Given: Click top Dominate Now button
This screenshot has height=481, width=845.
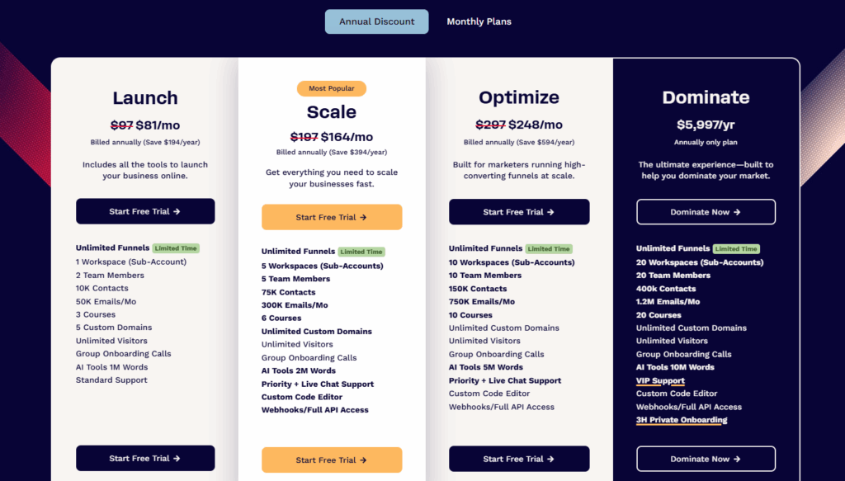Looking at the screenshot, I should pyautogui.click(x=706, y=212).
